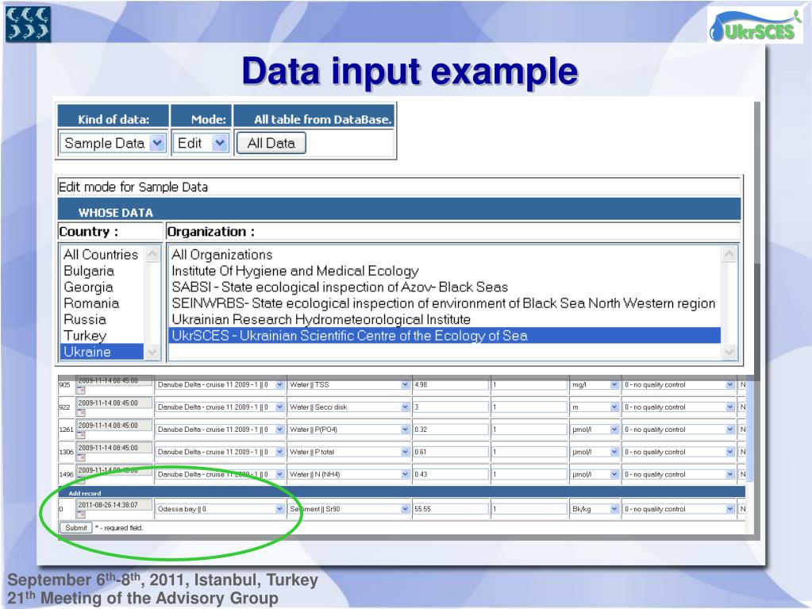812x609 pixels.
Task: Click Country list scroll down arrow
Action: click(152, 353)
